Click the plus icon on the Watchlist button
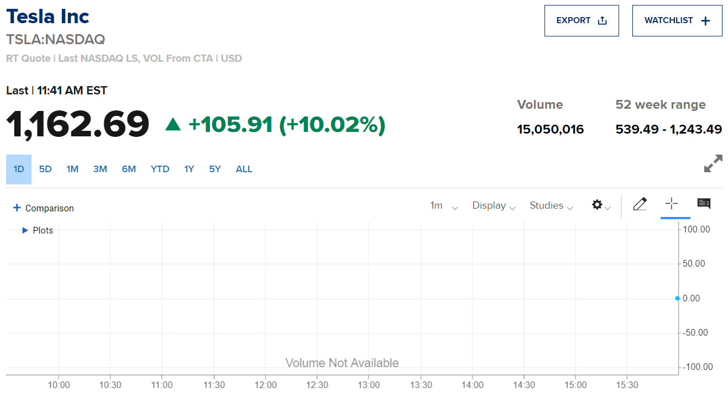The height and width of the screenshot is (398, 728). pos(705,21)
